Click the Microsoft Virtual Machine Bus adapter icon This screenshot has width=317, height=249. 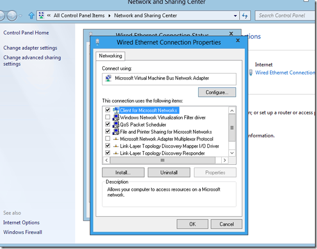click(109, 78)
